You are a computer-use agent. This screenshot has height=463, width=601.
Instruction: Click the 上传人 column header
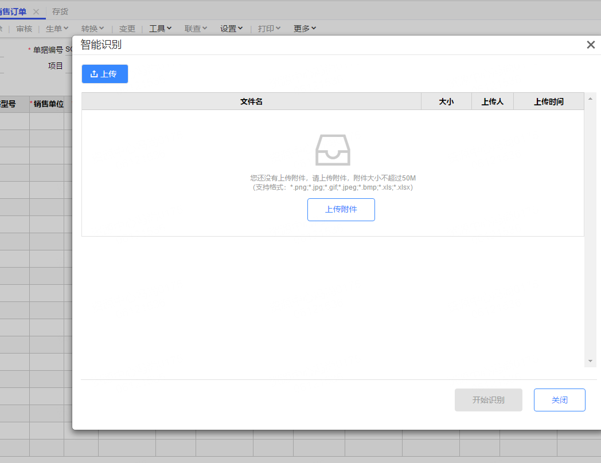coord(493,101)
